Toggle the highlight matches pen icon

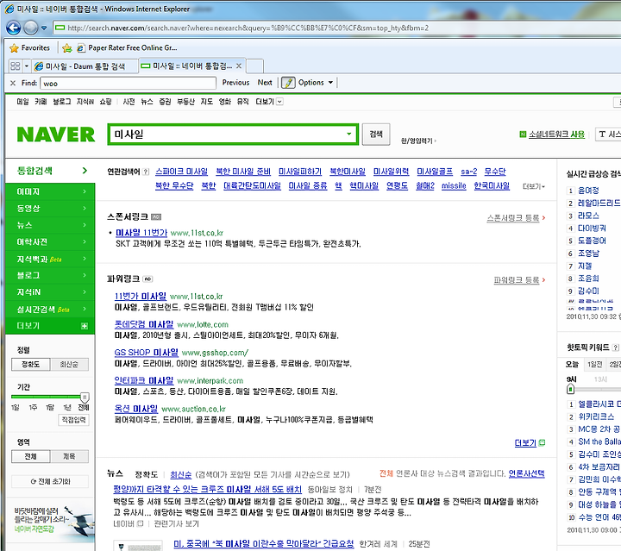[288, 82]
